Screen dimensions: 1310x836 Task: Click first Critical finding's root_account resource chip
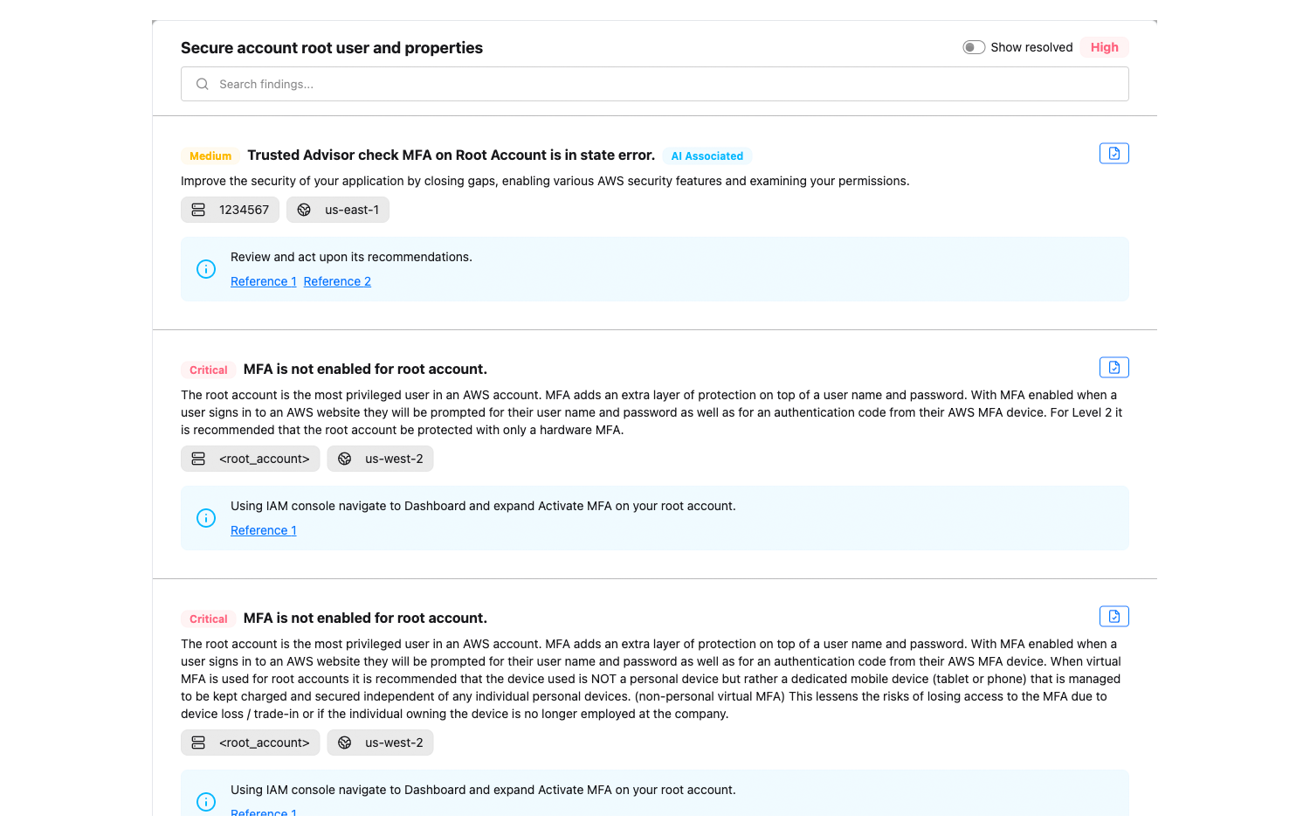[251, 459]
